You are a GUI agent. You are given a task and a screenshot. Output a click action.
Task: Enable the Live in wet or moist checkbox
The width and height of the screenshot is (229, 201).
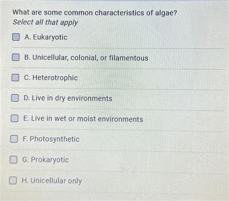tap(14, 118)
